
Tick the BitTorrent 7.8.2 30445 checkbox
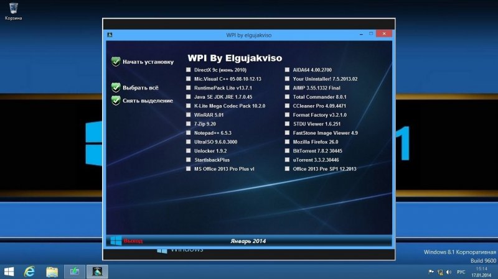point(287,151)
